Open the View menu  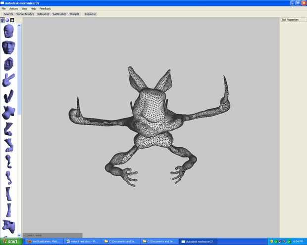[24, 8]
